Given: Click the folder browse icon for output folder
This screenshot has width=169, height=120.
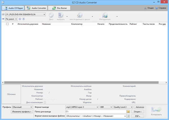Looking at the screenshot, I should [128, 112].
